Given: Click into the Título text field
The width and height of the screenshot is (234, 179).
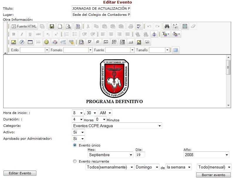Looking at the screenshot, I should tap(101, 8).
